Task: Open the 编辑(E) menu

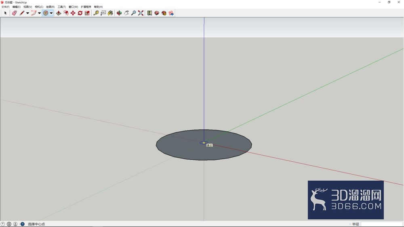Action: point(17,7)
